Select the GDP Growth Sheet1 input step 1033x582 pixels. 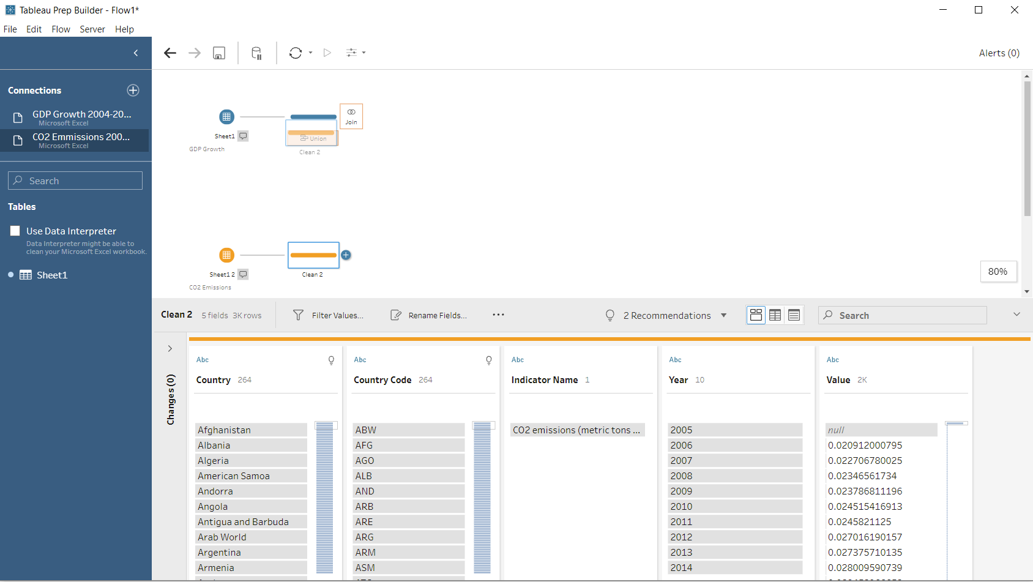point(226,117)
